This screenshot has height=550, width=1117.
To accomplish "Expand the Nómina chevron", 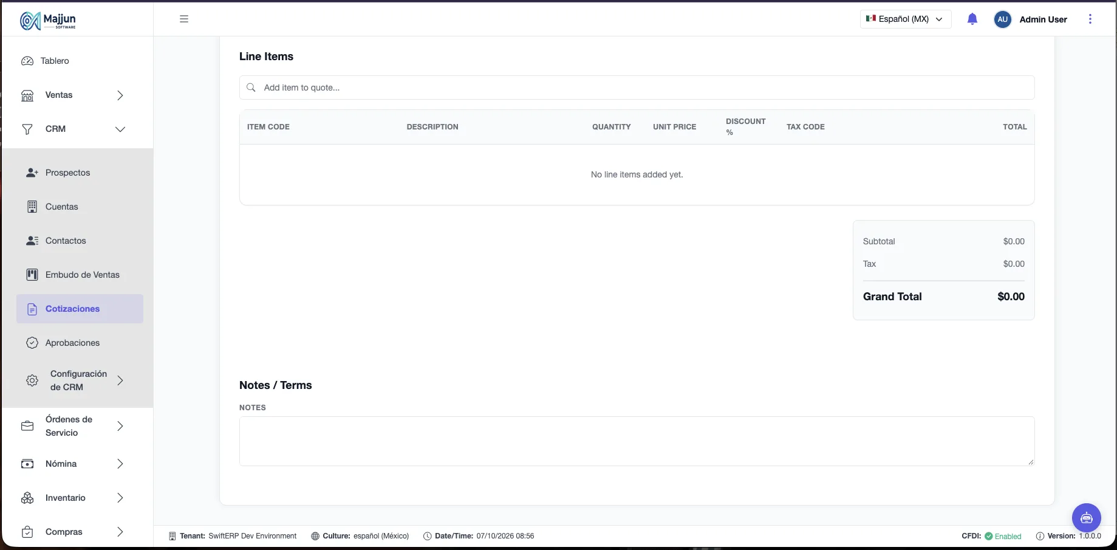I will [120, 464].
